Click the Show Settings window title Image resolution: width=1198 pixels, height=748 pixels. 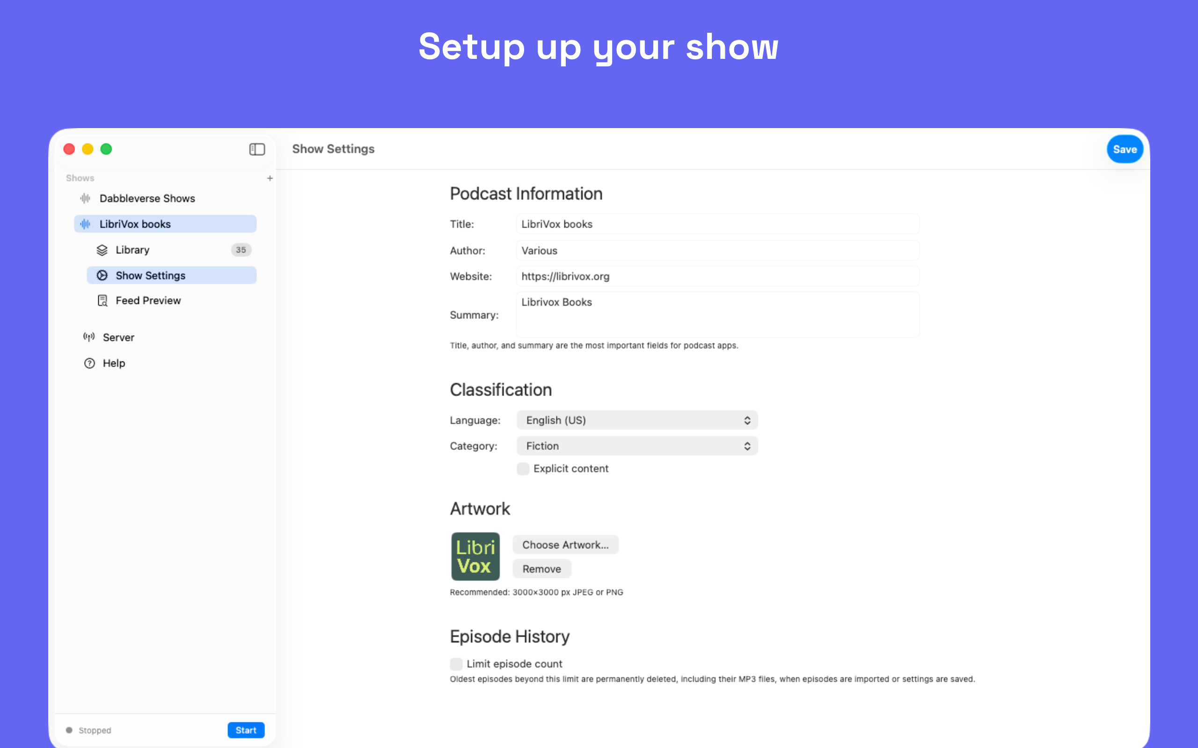pyautogui.click(x=333, y=149)
